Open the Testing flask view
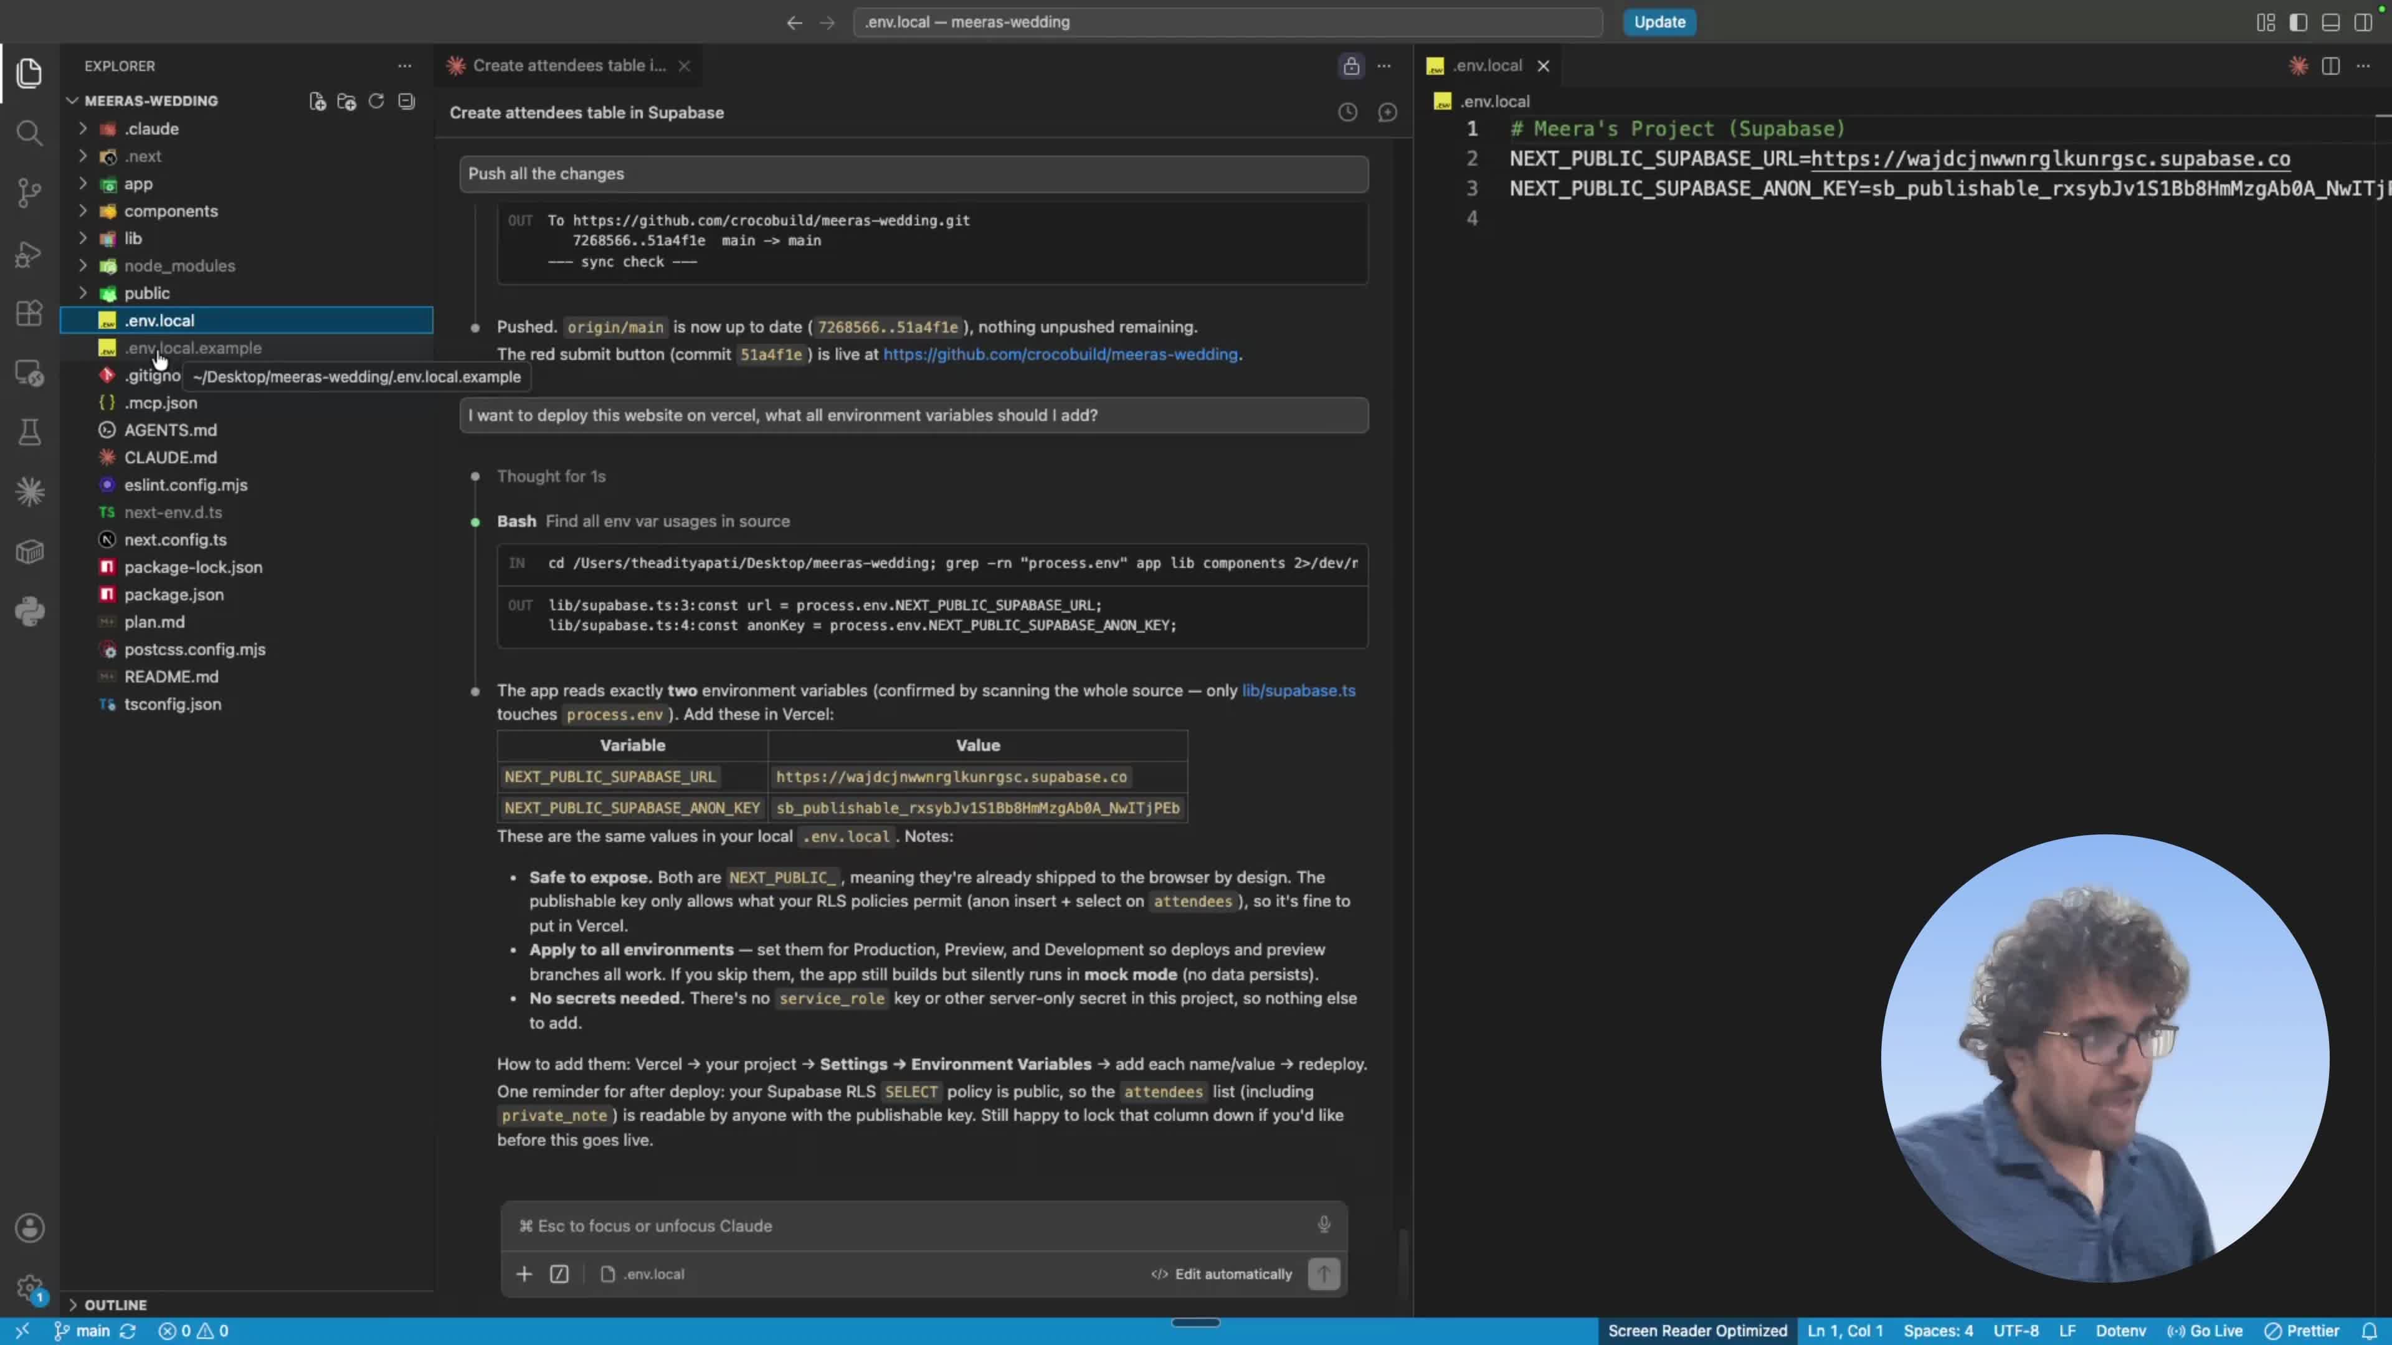The image size is (2392, 1345). tap(29, 433)
